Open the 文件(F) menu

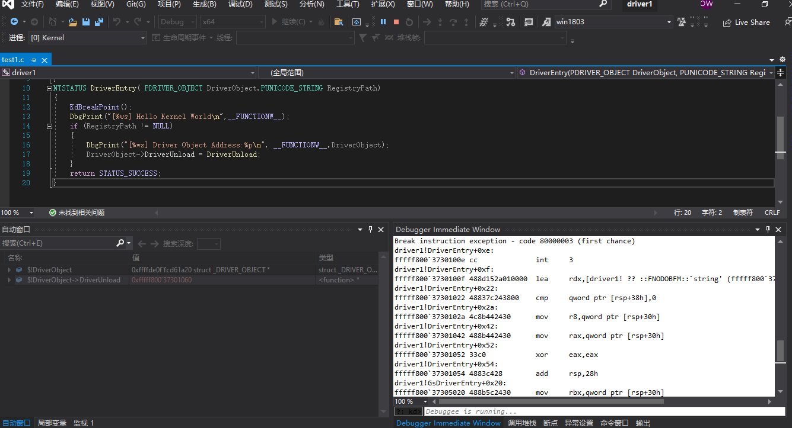pos(33,4)
